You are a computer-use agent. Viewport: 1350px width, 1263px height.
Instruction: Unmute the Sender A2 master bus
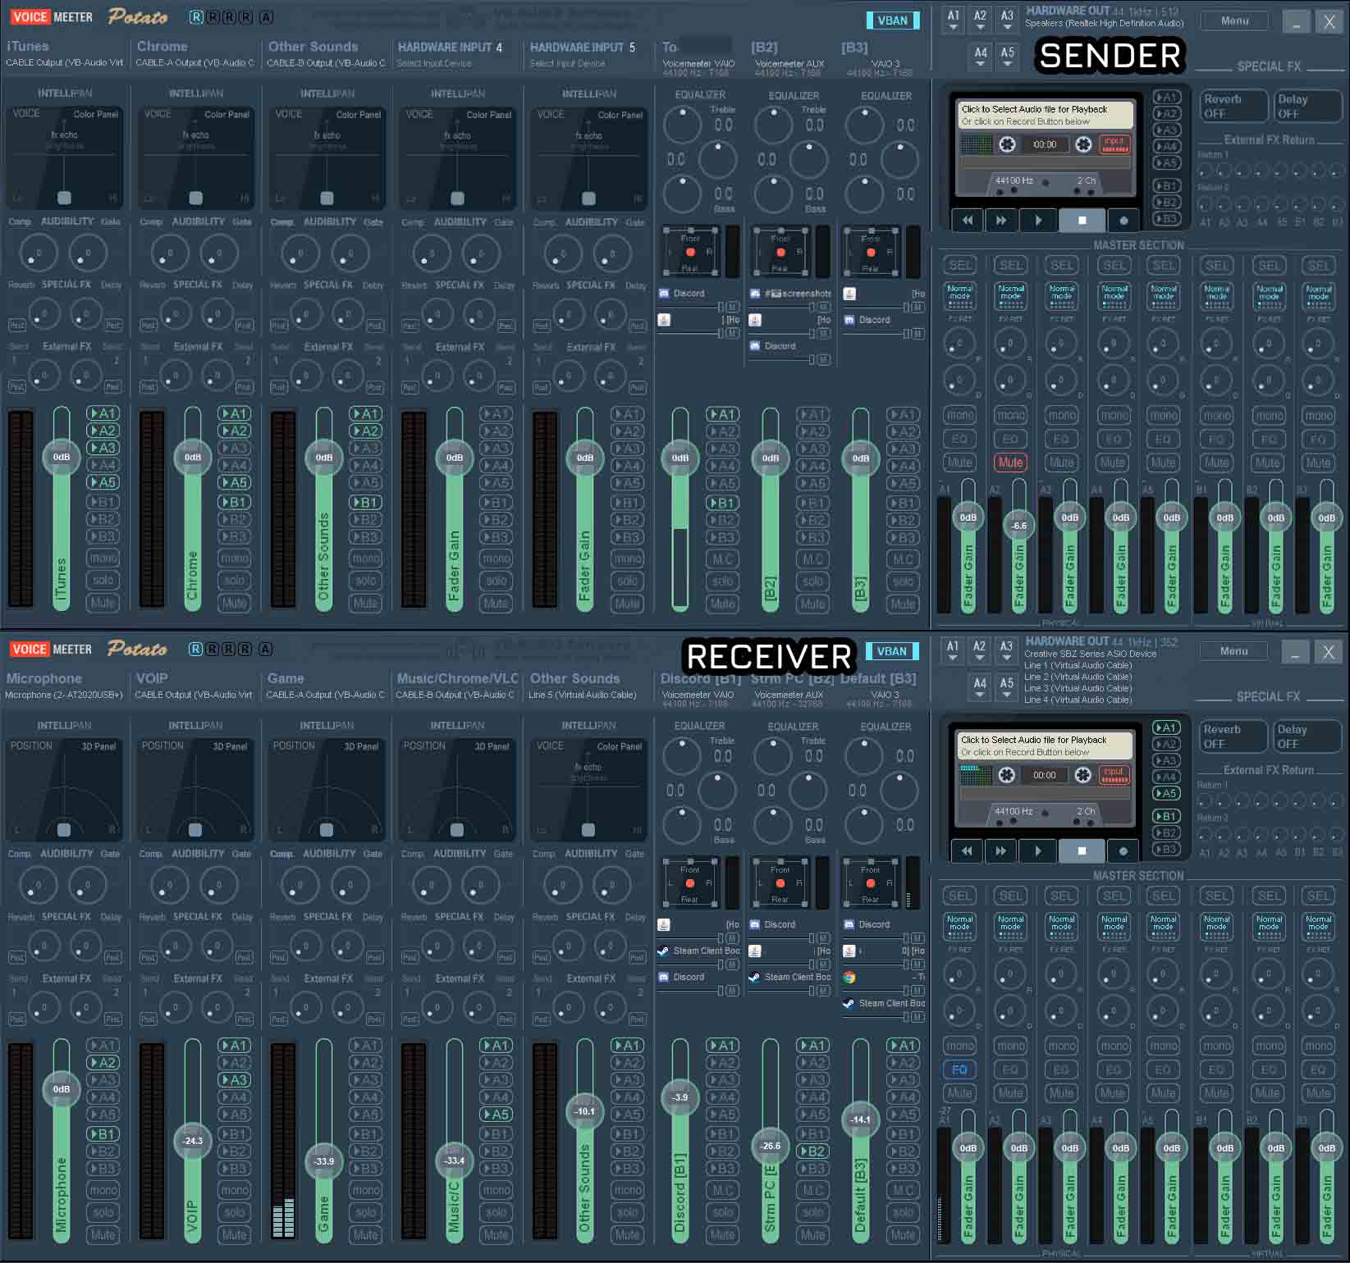coord(1010,463)
